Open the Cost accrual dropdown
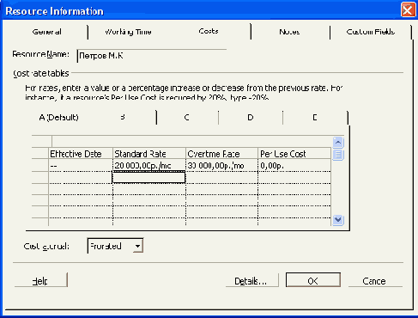Image resolution: width=418 pixels, height=318 pixels. pyautogui.click(x=137, y=246)
